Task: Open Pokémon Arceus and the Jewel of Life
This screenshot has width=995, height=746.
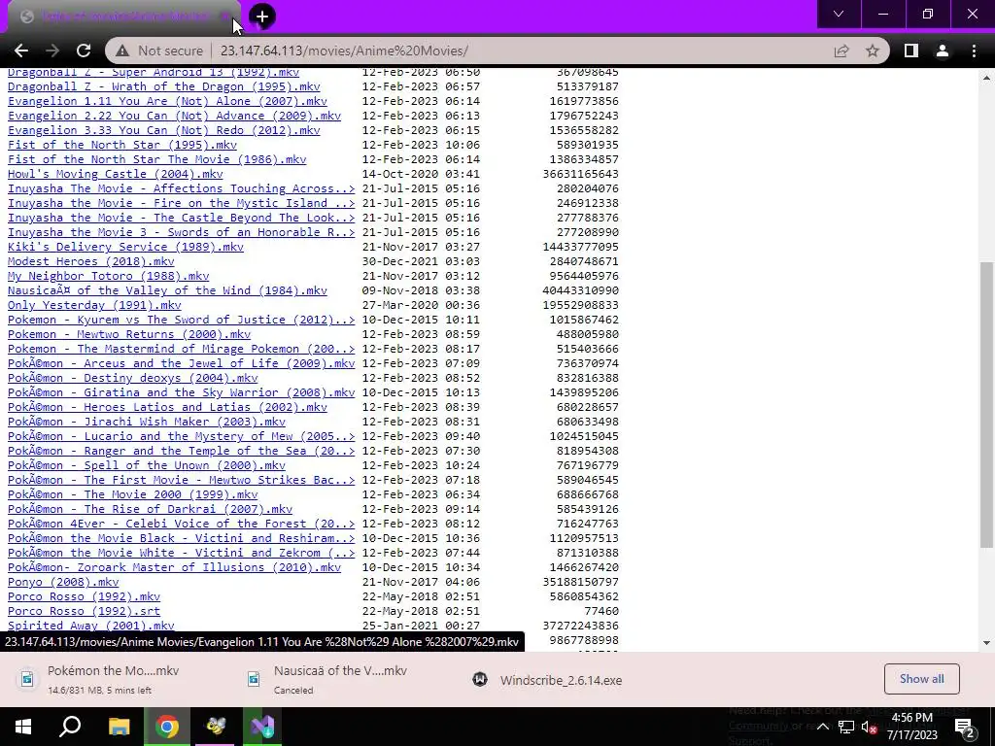Action: [182, 364]
